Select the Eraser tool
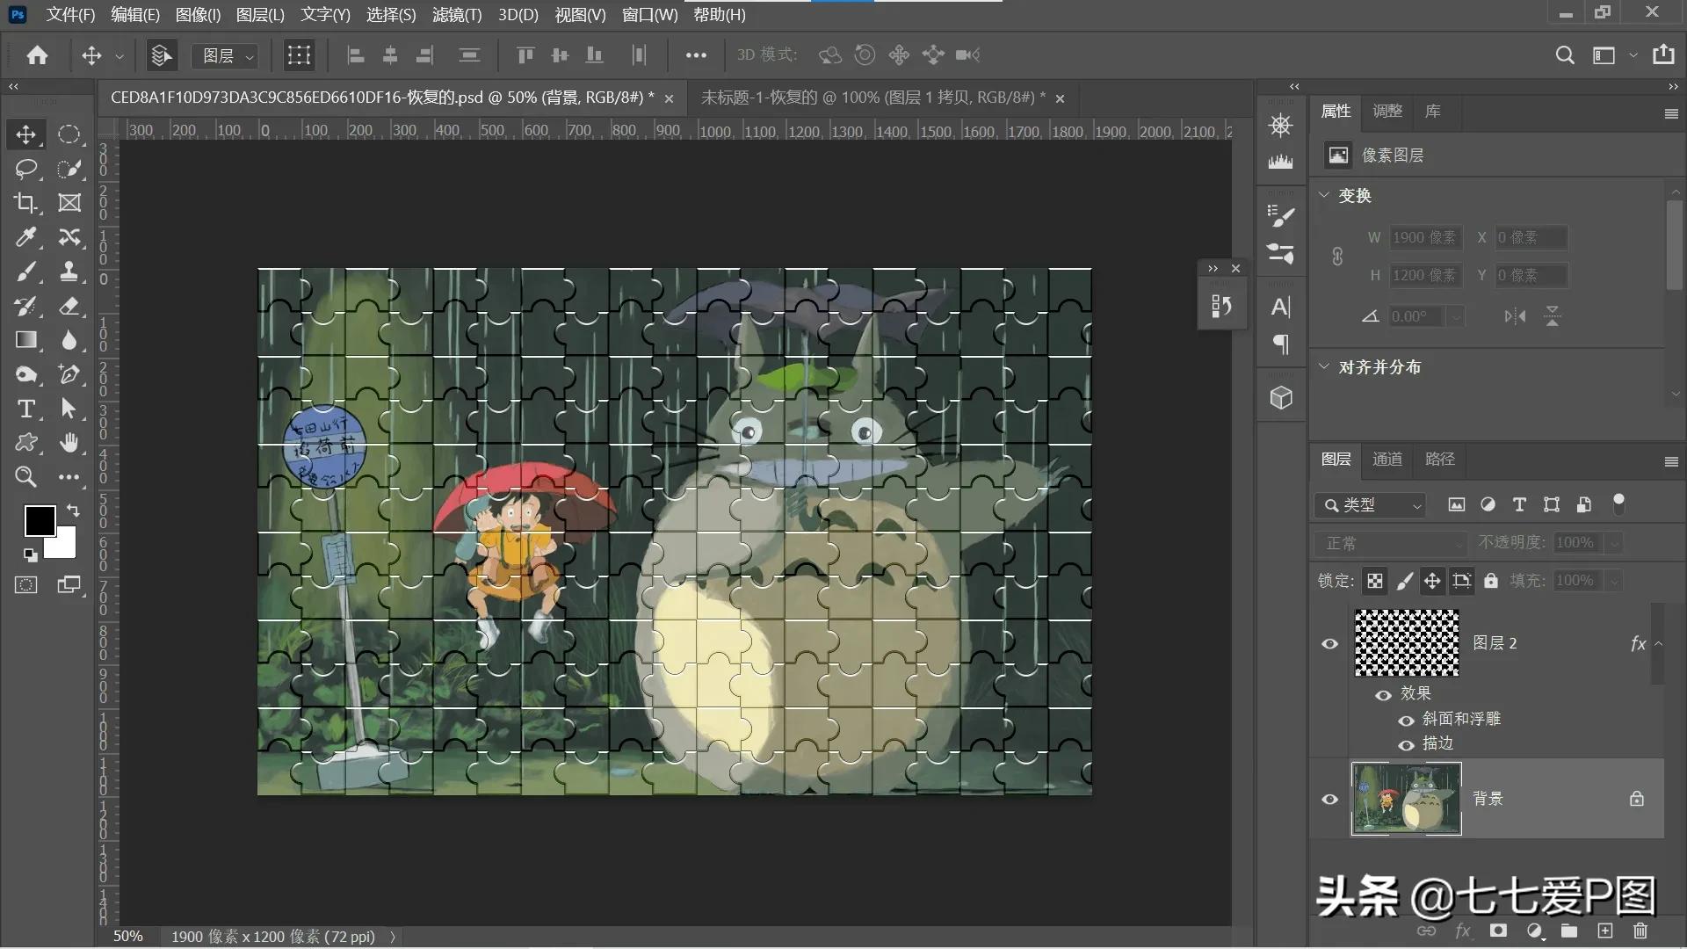Screen dimensions: 1687x949 coord(69,306)
